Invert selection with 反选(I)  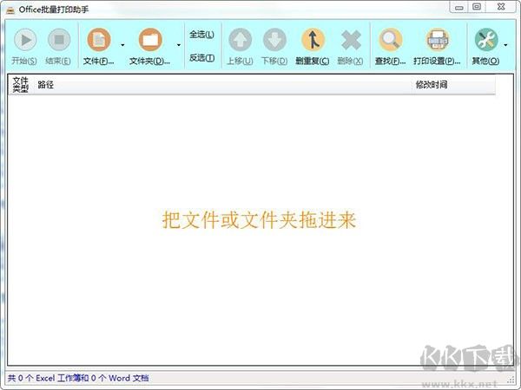click(201, 58)
